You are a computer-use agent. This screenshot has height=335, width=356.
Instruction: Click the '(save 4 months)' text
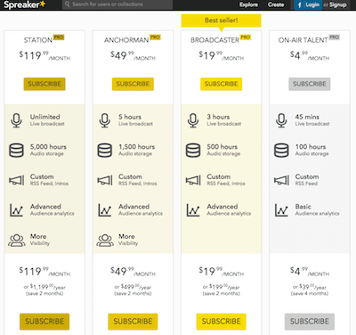[x=310, y=293]
